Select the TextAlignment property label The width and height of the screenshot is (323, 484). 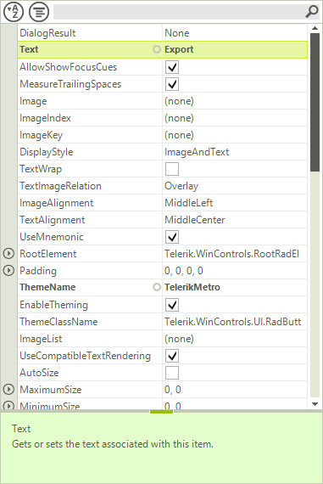[x=52, y=220]
